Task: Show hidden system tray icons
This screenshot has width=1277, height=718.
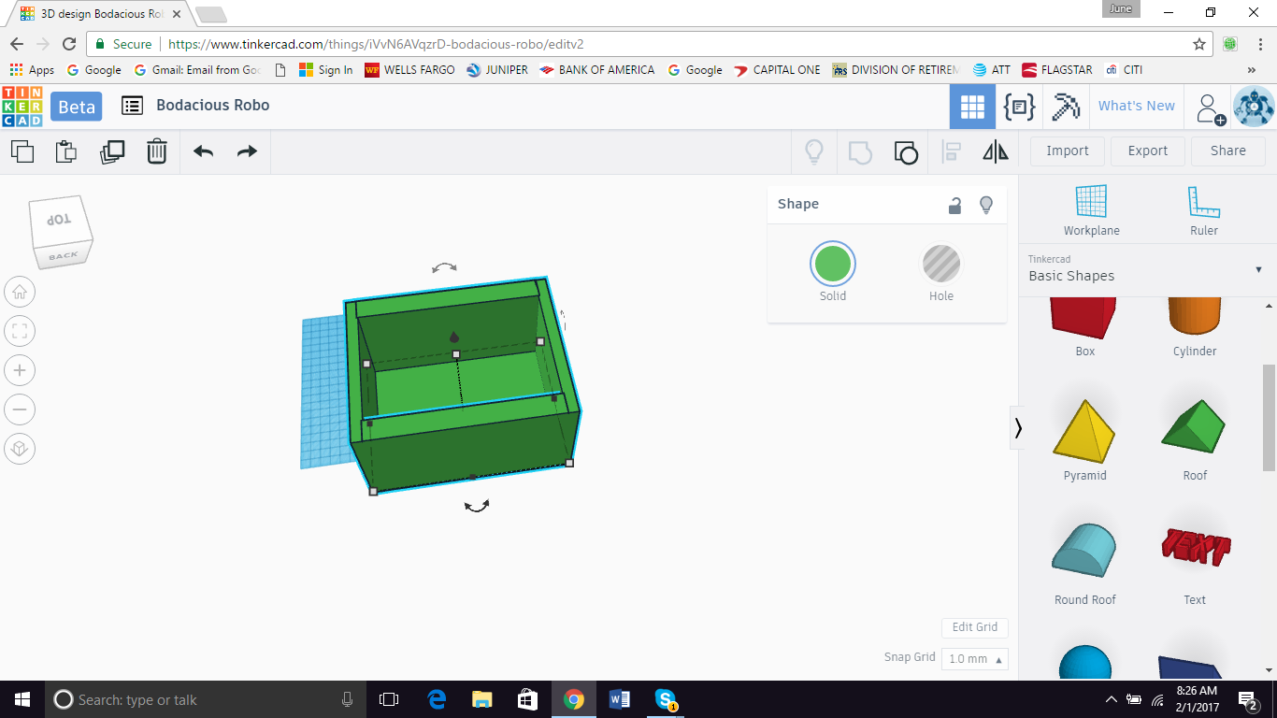Action: [x=1111, y=699]
